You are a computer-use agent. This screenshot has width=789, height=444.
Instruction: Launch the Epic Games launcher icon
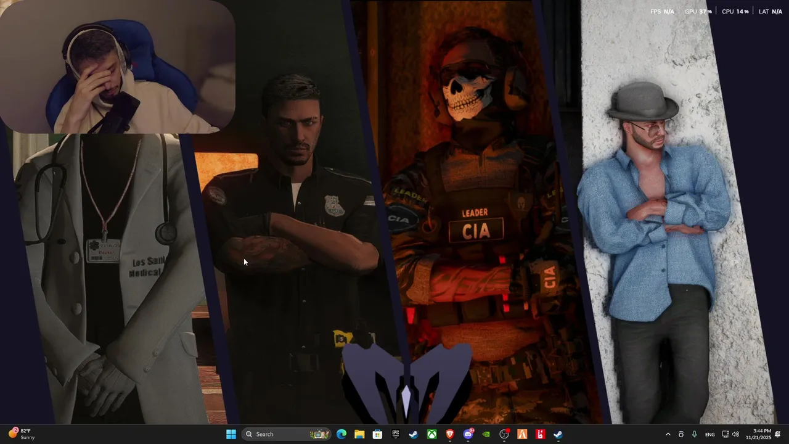(395, 434)
